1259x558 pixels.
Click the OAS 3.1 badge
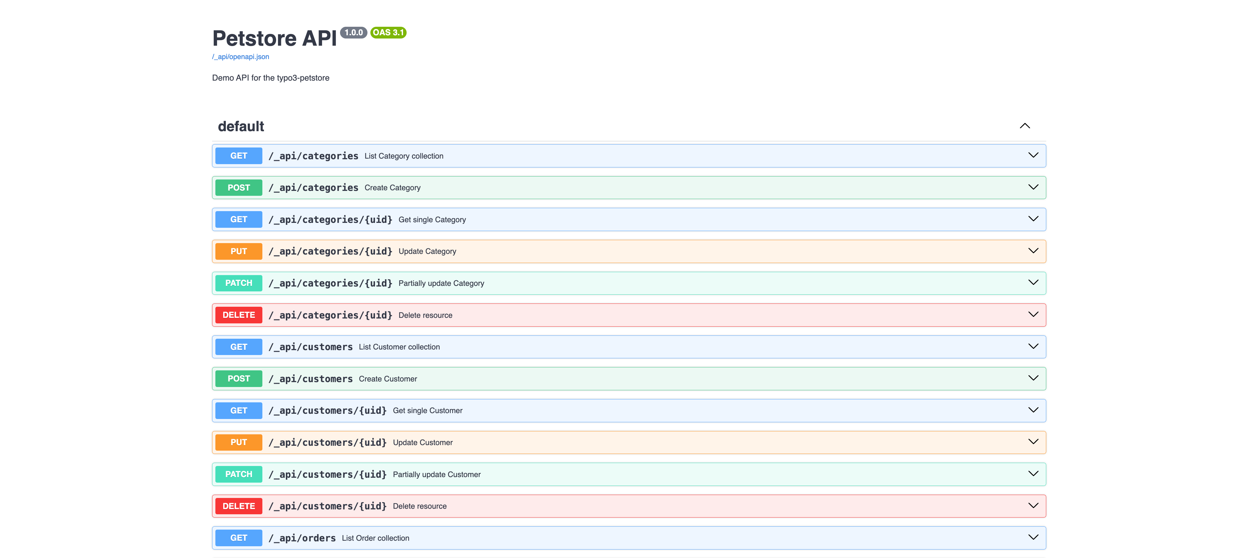388,32
